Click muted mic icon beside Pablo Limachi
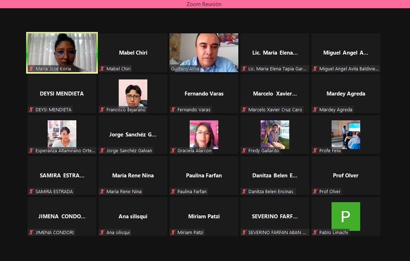410x261 pixels. (315, 233)
